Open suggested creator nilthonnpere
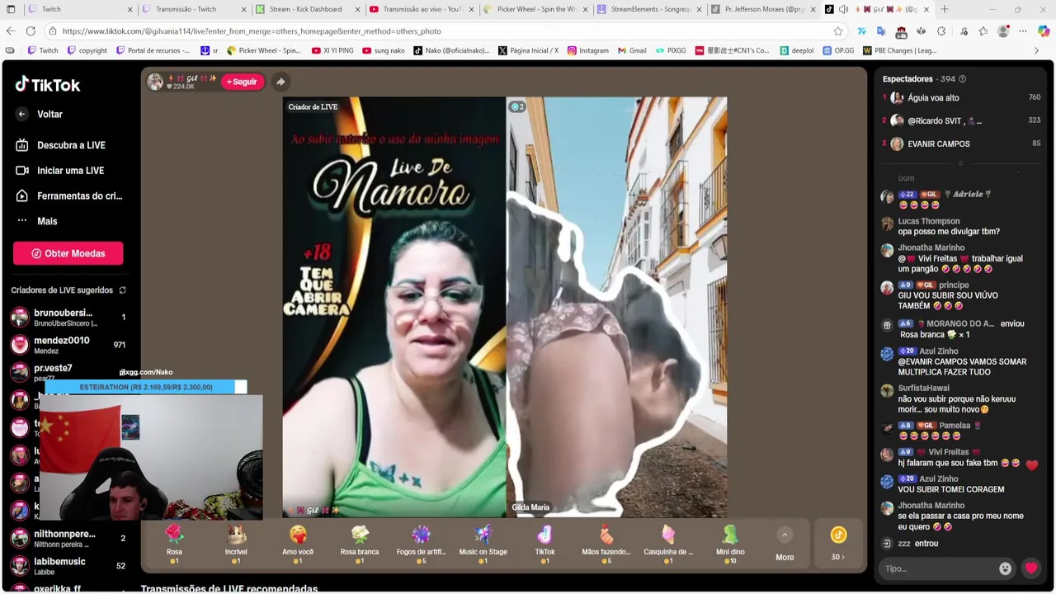 point(68,538)
